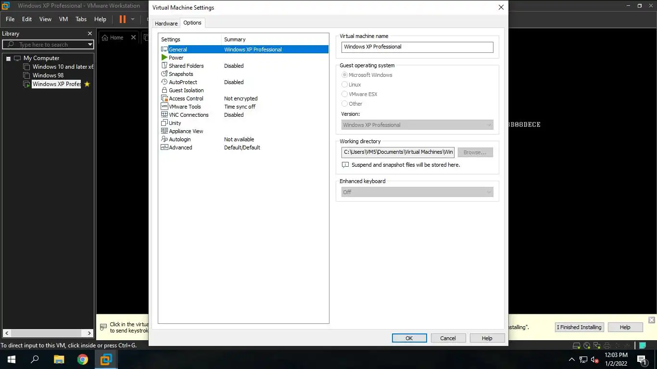The width and height of the screenshot is (657, 369).
Task: Open Google Chrome from the taskbar
Action: point(83,359)
